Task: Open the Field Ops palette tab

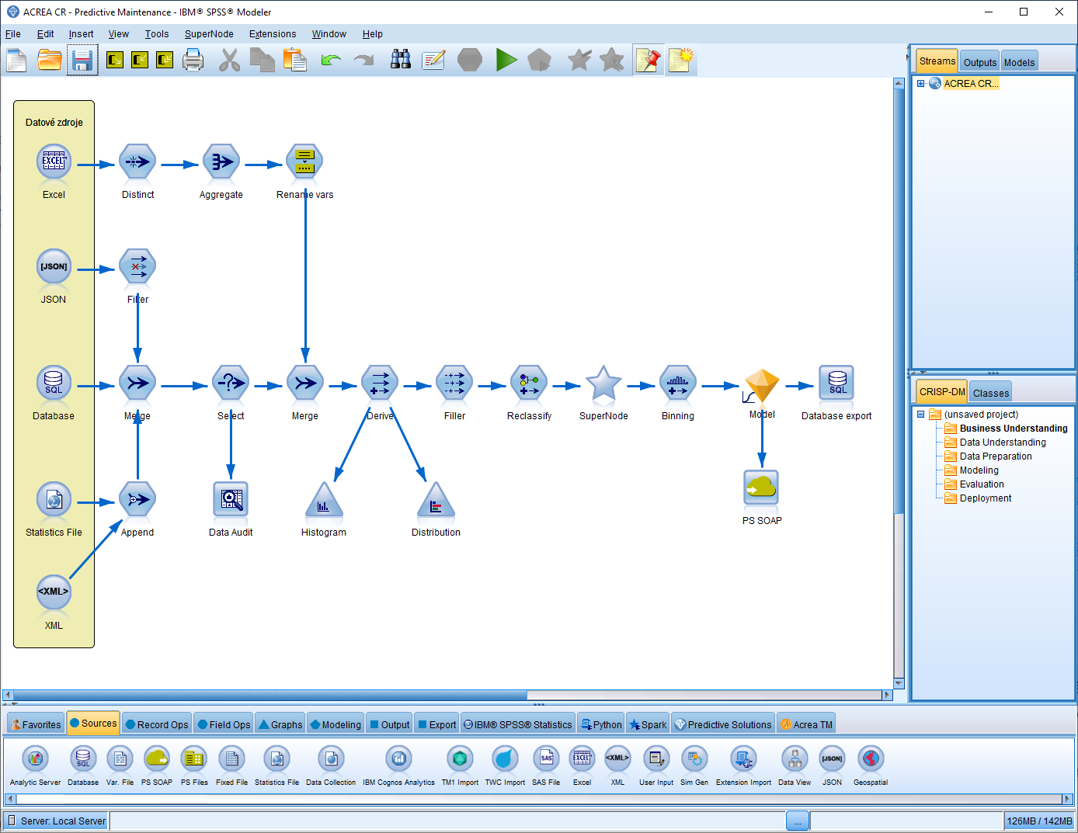Action: [x=224, y=724]
